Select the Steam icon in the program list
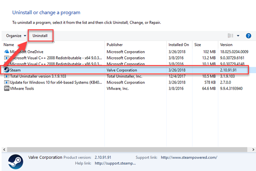256x171 pixels. click(6, 70)
